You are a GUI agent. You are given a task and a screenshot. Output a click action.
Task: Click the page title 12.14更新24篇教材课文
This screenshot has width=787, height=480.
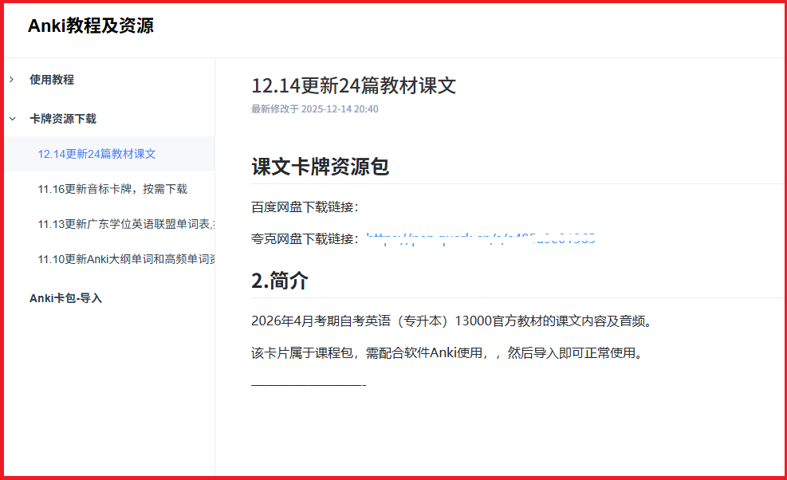point(353,85)
